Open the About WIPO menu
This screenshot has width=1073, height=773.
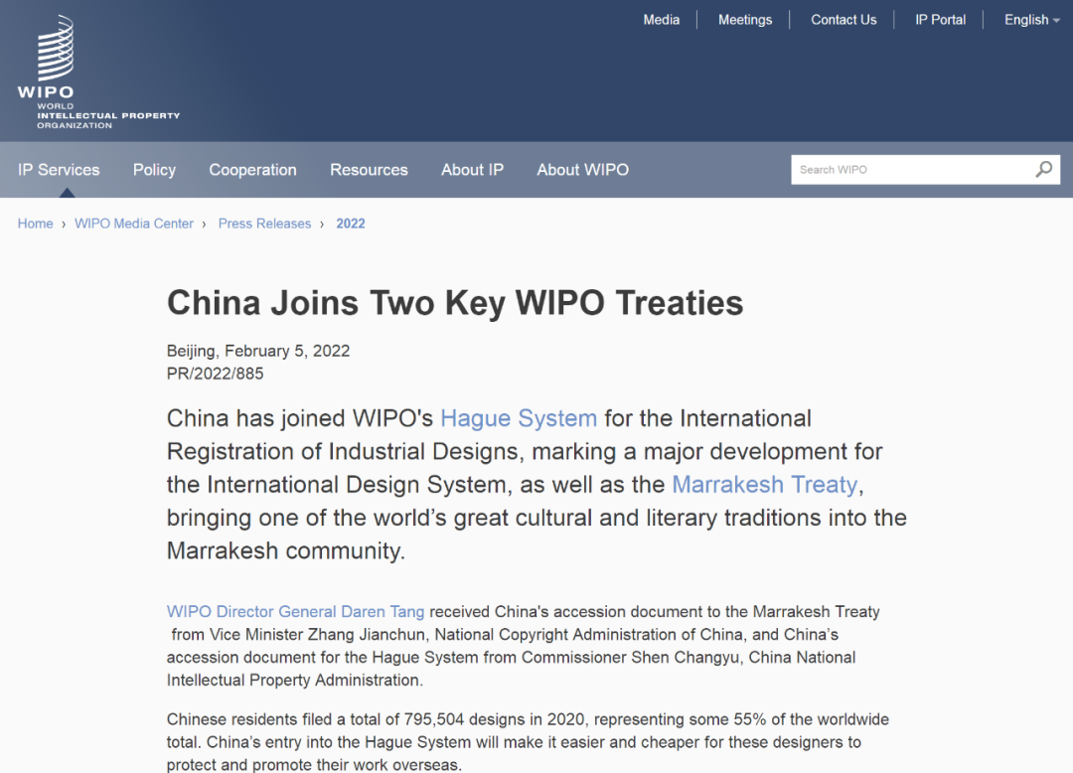point(582,170)
